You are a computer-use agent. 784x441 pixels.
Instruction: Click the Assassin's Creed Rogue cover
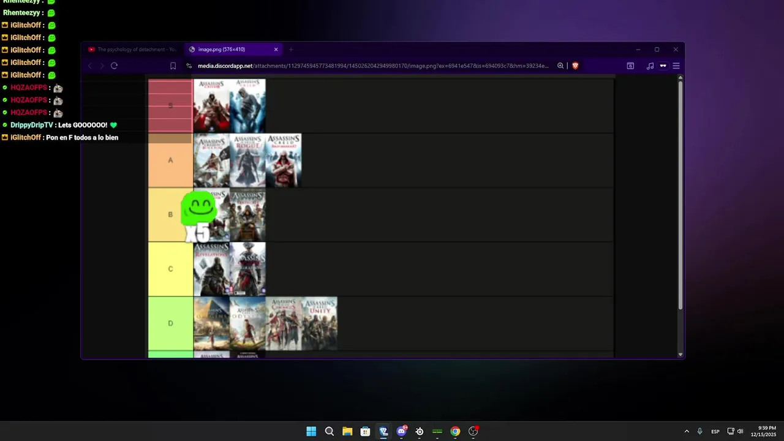pyautogui.click(x=247, y=160)
